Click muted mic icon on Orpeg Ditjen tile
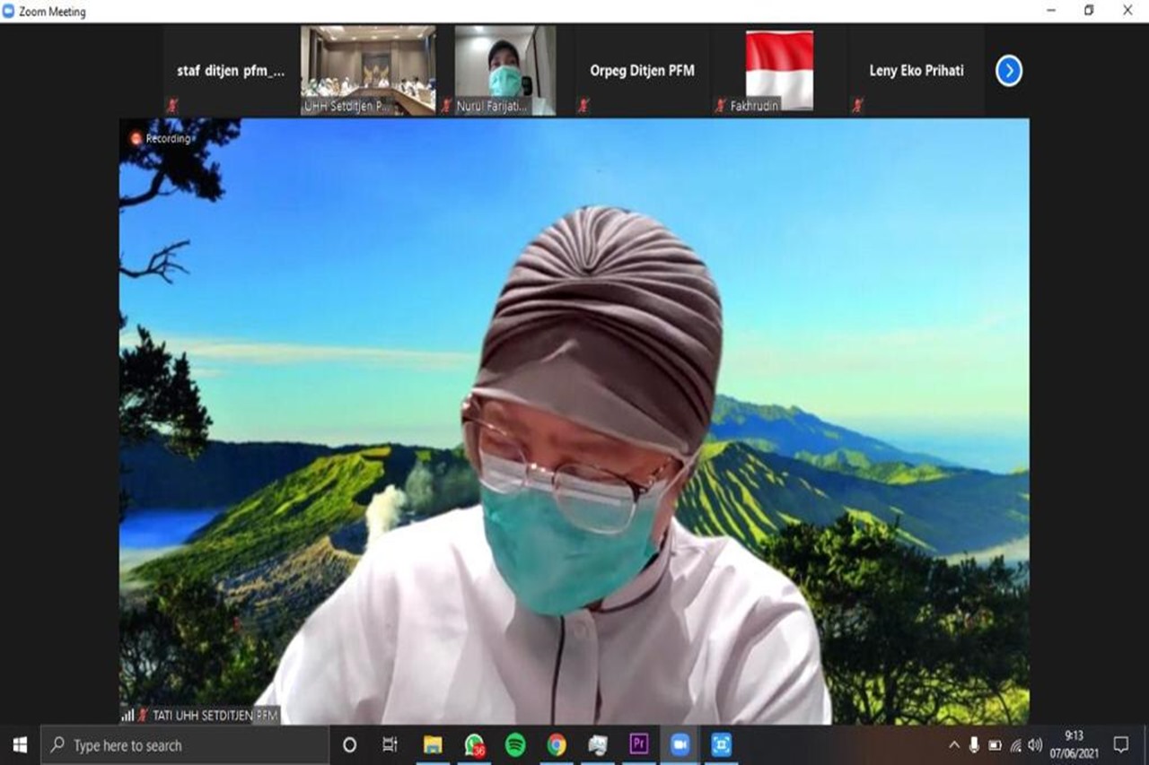The width and height of the screenshot is (1149, 765). [x=583, y=106]
